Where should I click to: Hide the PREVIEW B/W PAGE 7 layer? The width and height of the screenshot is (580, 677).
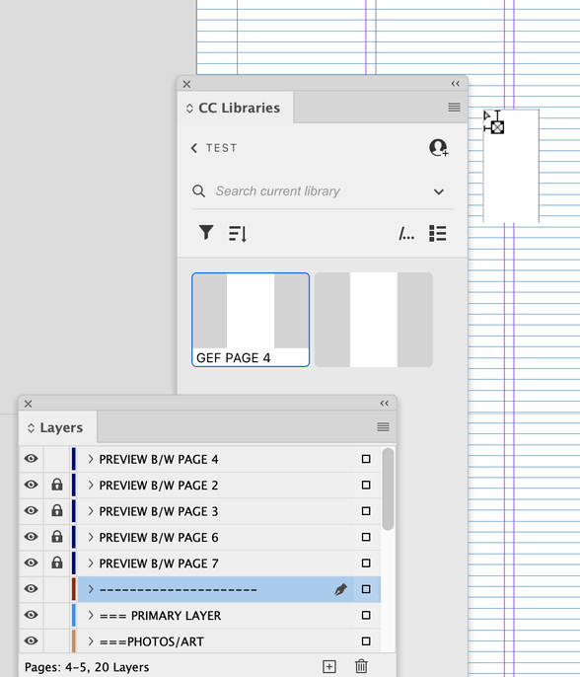point(32,563)
